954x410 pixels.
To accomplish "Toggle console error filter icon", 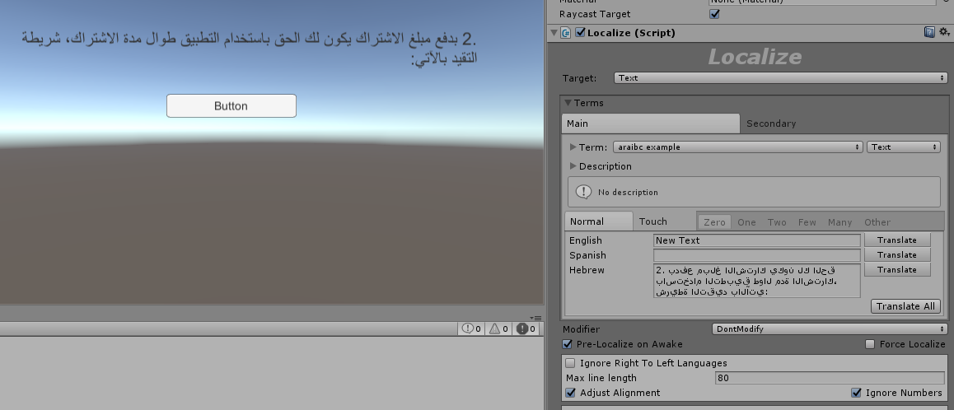I will pos(522,328).
